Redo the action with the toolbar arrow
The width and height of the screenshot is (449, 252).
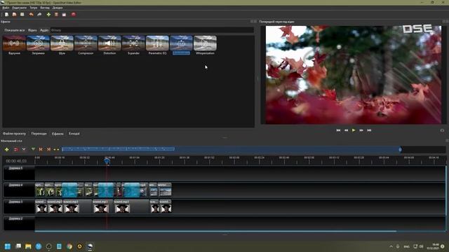(x=39, y=14)
